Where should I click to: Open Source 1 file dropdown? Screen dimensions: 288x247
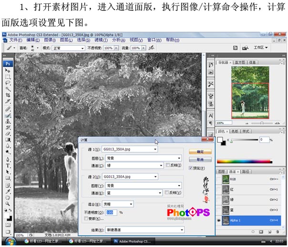pos(130,149)
